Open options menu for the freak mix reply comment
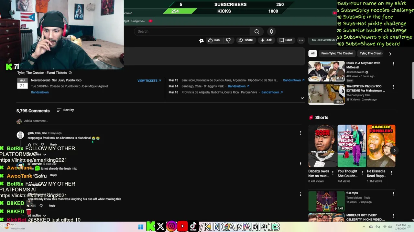 point(300,164)
